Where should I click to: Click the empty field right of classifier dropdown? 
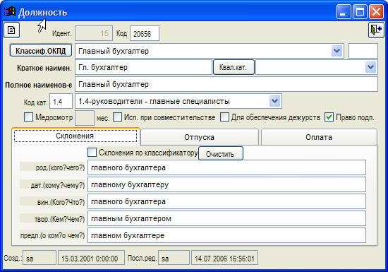coord(363,51)
